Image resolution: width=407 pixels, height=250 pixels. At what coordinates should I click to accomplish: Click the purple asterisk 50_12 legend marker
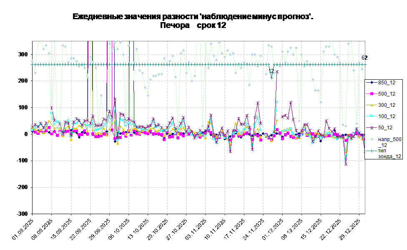point(371,128)
